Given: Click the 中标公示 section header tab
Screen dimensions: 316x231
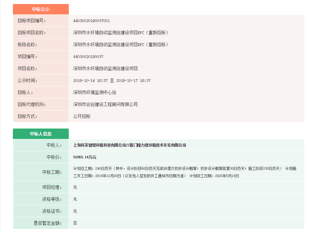Looking at the screenshot, I should tap(41, 9).
